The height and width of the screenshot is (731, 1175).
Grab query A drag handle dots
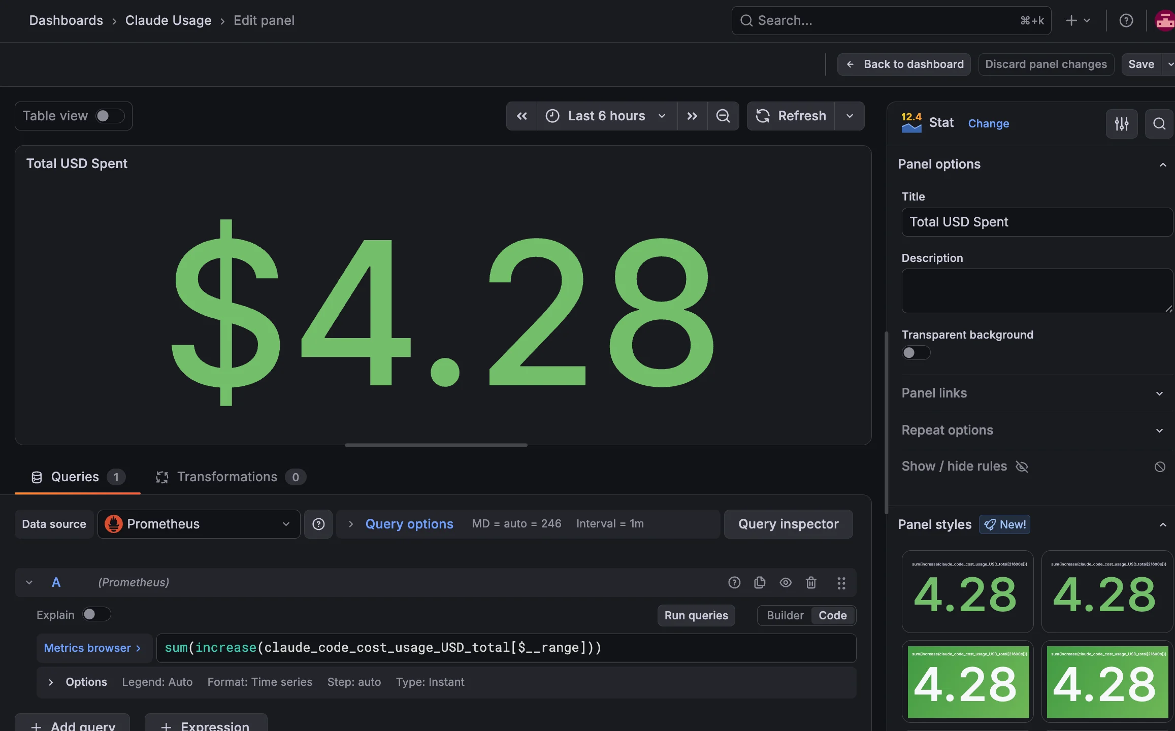(x=841, y=583)
